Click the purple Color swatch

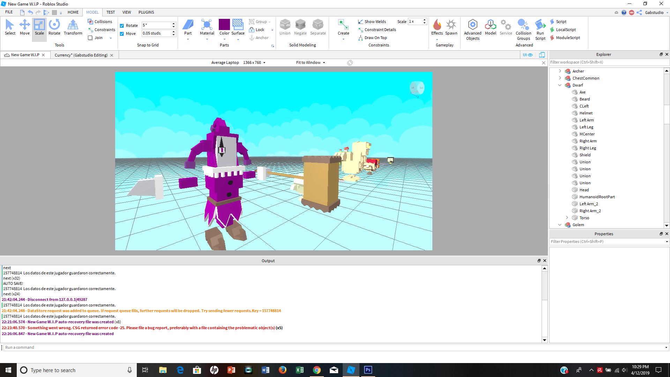tap(224, 25)
